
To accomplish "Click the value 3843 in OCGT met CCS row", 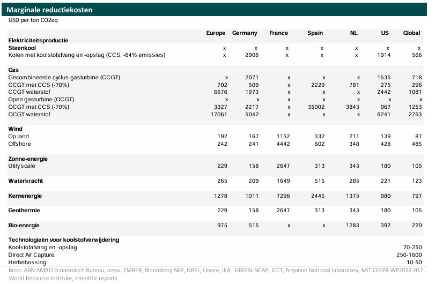I will pyautogui.click(x=352, y=107).
